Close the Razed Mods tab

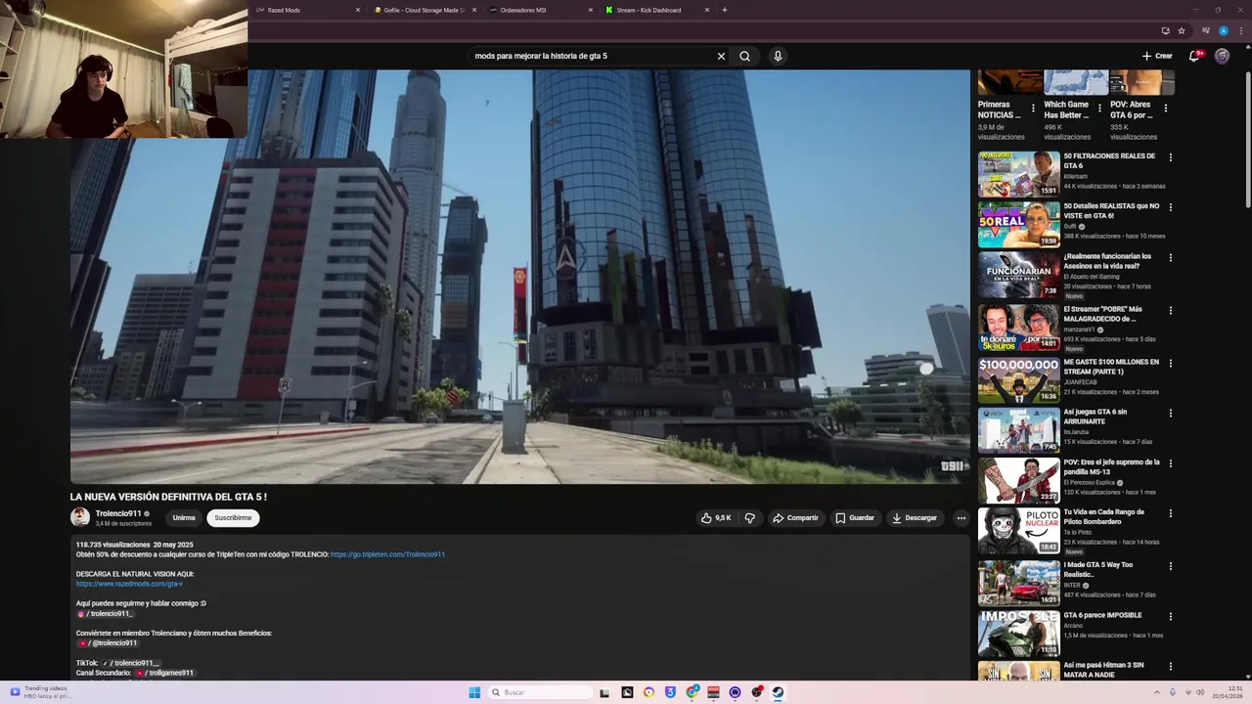[358, 10]
